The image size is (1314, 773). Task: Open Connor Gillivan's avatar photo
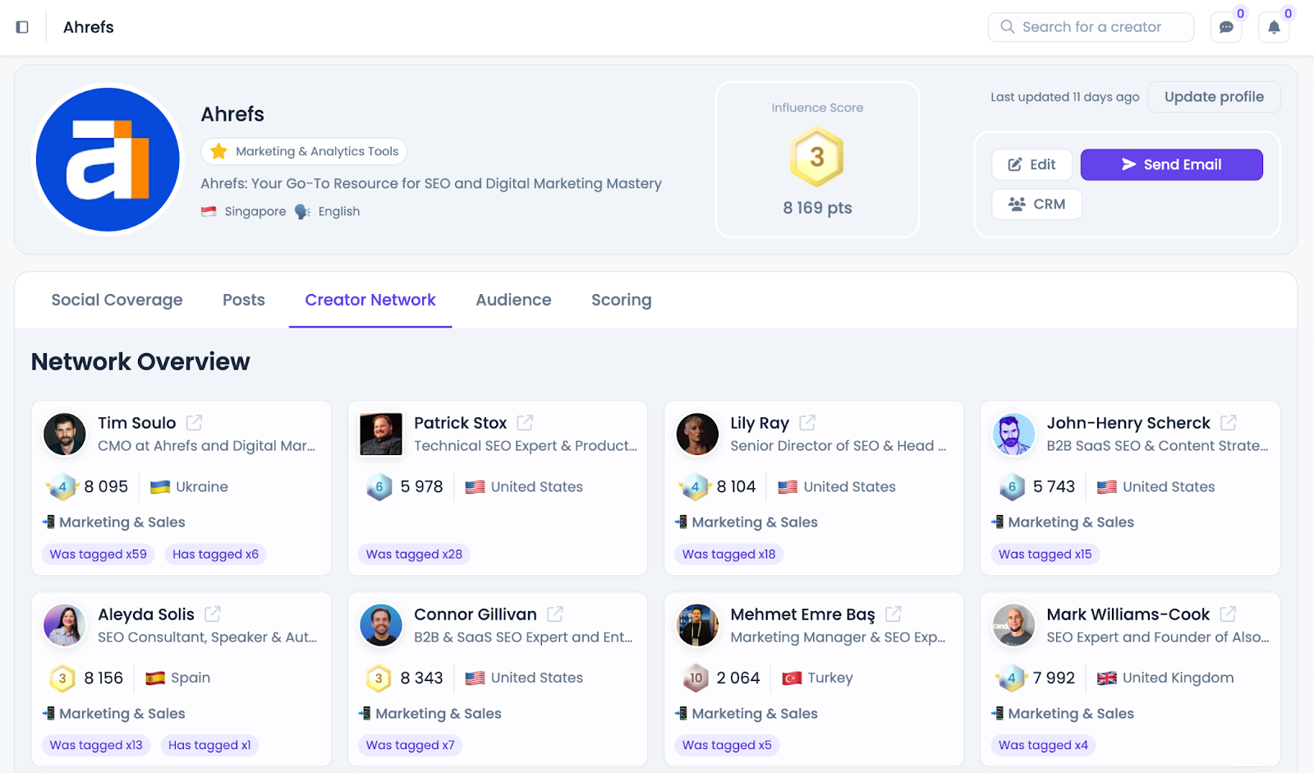[x=381, y=625]
